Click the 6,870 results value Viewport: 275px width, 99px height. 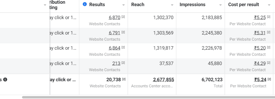(x=115, y=18)
